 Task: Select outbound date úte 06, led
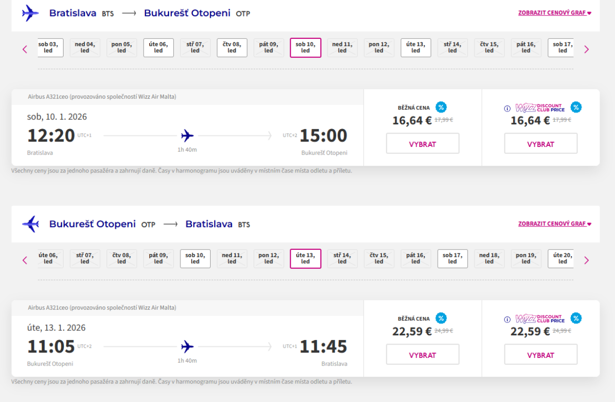click(158, 48)
